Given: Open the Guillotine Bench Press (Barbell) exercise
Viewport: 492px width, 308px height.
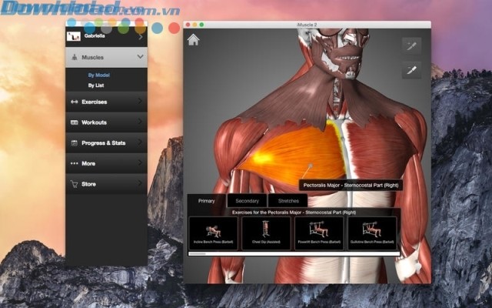Looking at the screenshot, I should click(x=372, y=233).
